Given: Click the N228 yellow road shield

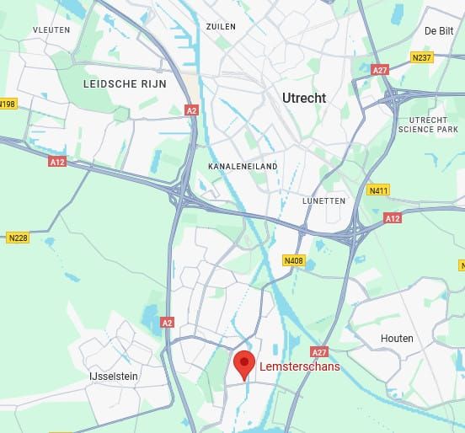Looking at the screenshot, I should click(x=18, y=238).
